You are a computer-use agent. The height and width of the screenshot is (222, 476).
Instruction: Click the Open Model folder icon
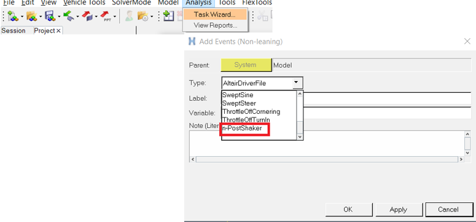point(31,16)
